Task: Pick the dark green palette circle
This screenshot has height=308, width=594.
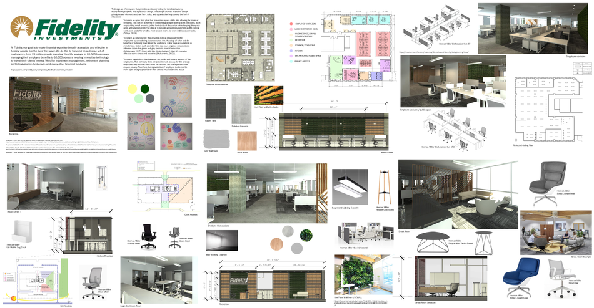Action: tap(145, 89)
